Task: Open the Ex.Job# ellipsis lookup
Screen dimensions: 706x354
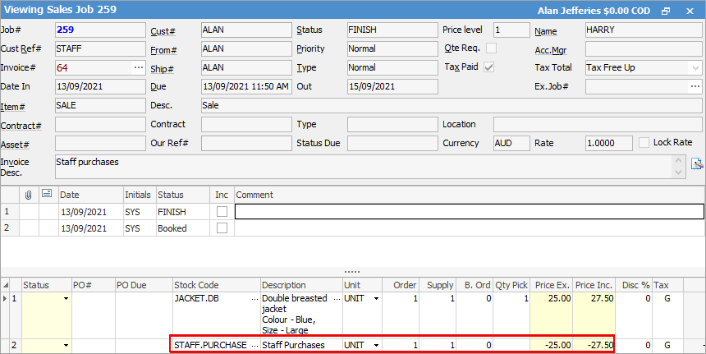Action: (695, 86)
